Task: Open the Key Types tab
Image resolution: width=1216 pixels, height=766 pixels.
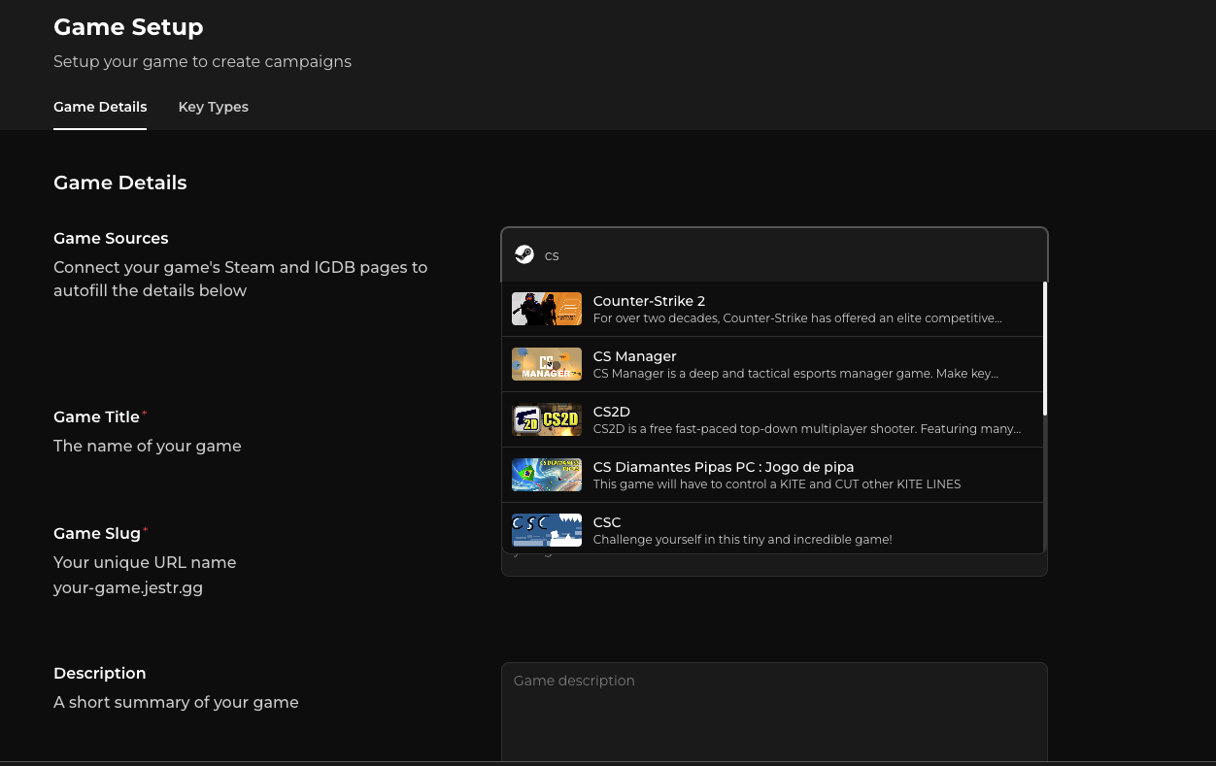Action: point(214,107)
